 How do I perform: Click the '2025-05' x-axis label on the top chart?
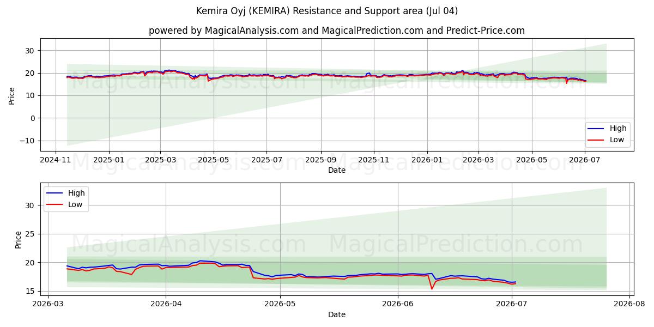213,161
